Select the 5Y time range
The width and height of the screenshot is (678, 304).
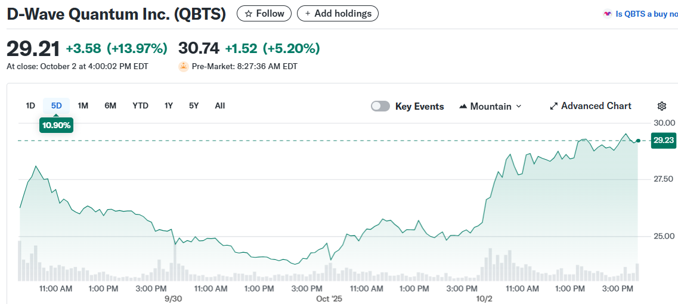(x=194, y=106)
